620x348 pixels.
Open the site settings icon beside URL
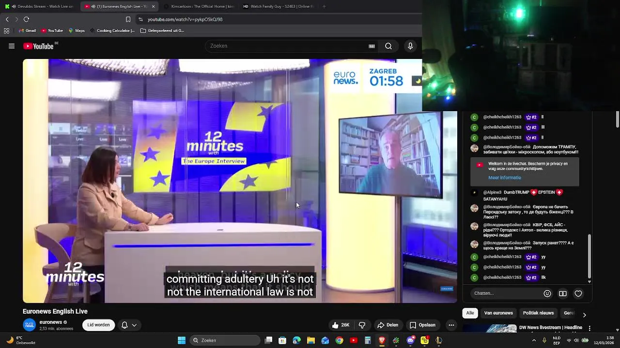coord(140,19)
